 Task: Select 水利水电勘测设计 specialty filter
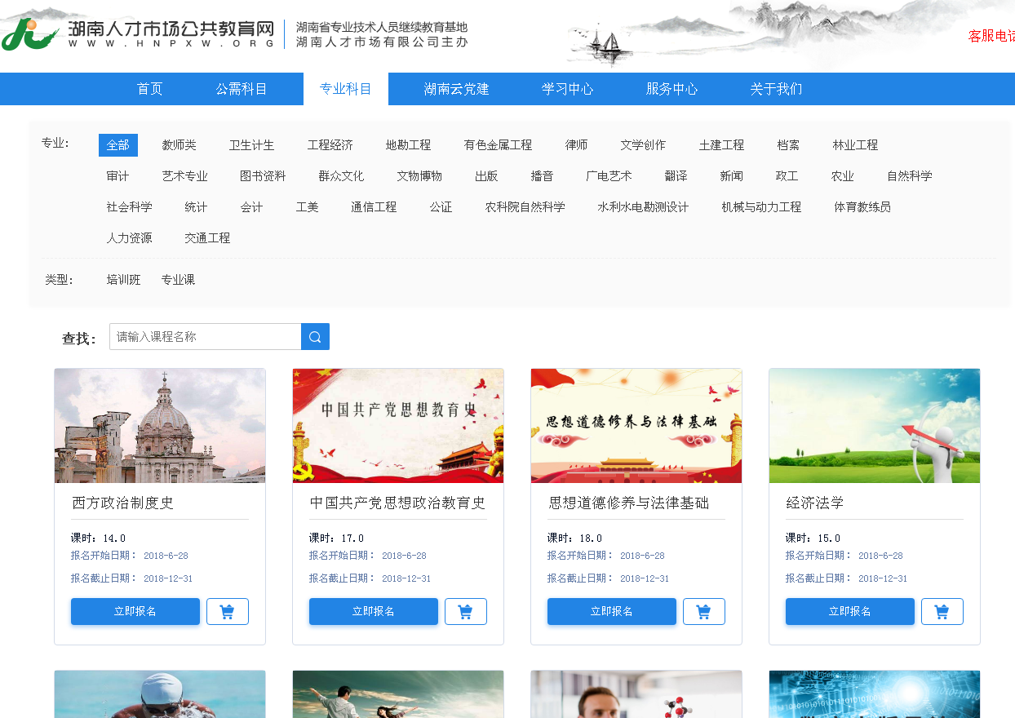(643, 207)
